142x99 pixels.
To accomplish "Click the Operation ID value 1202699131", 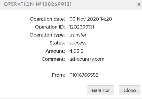I will coord(82,27).
